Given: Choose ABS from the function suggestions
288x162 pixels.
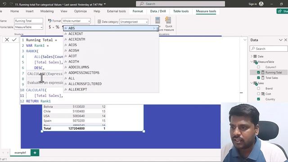Looking at the screenshot, I should click(111, 28).
